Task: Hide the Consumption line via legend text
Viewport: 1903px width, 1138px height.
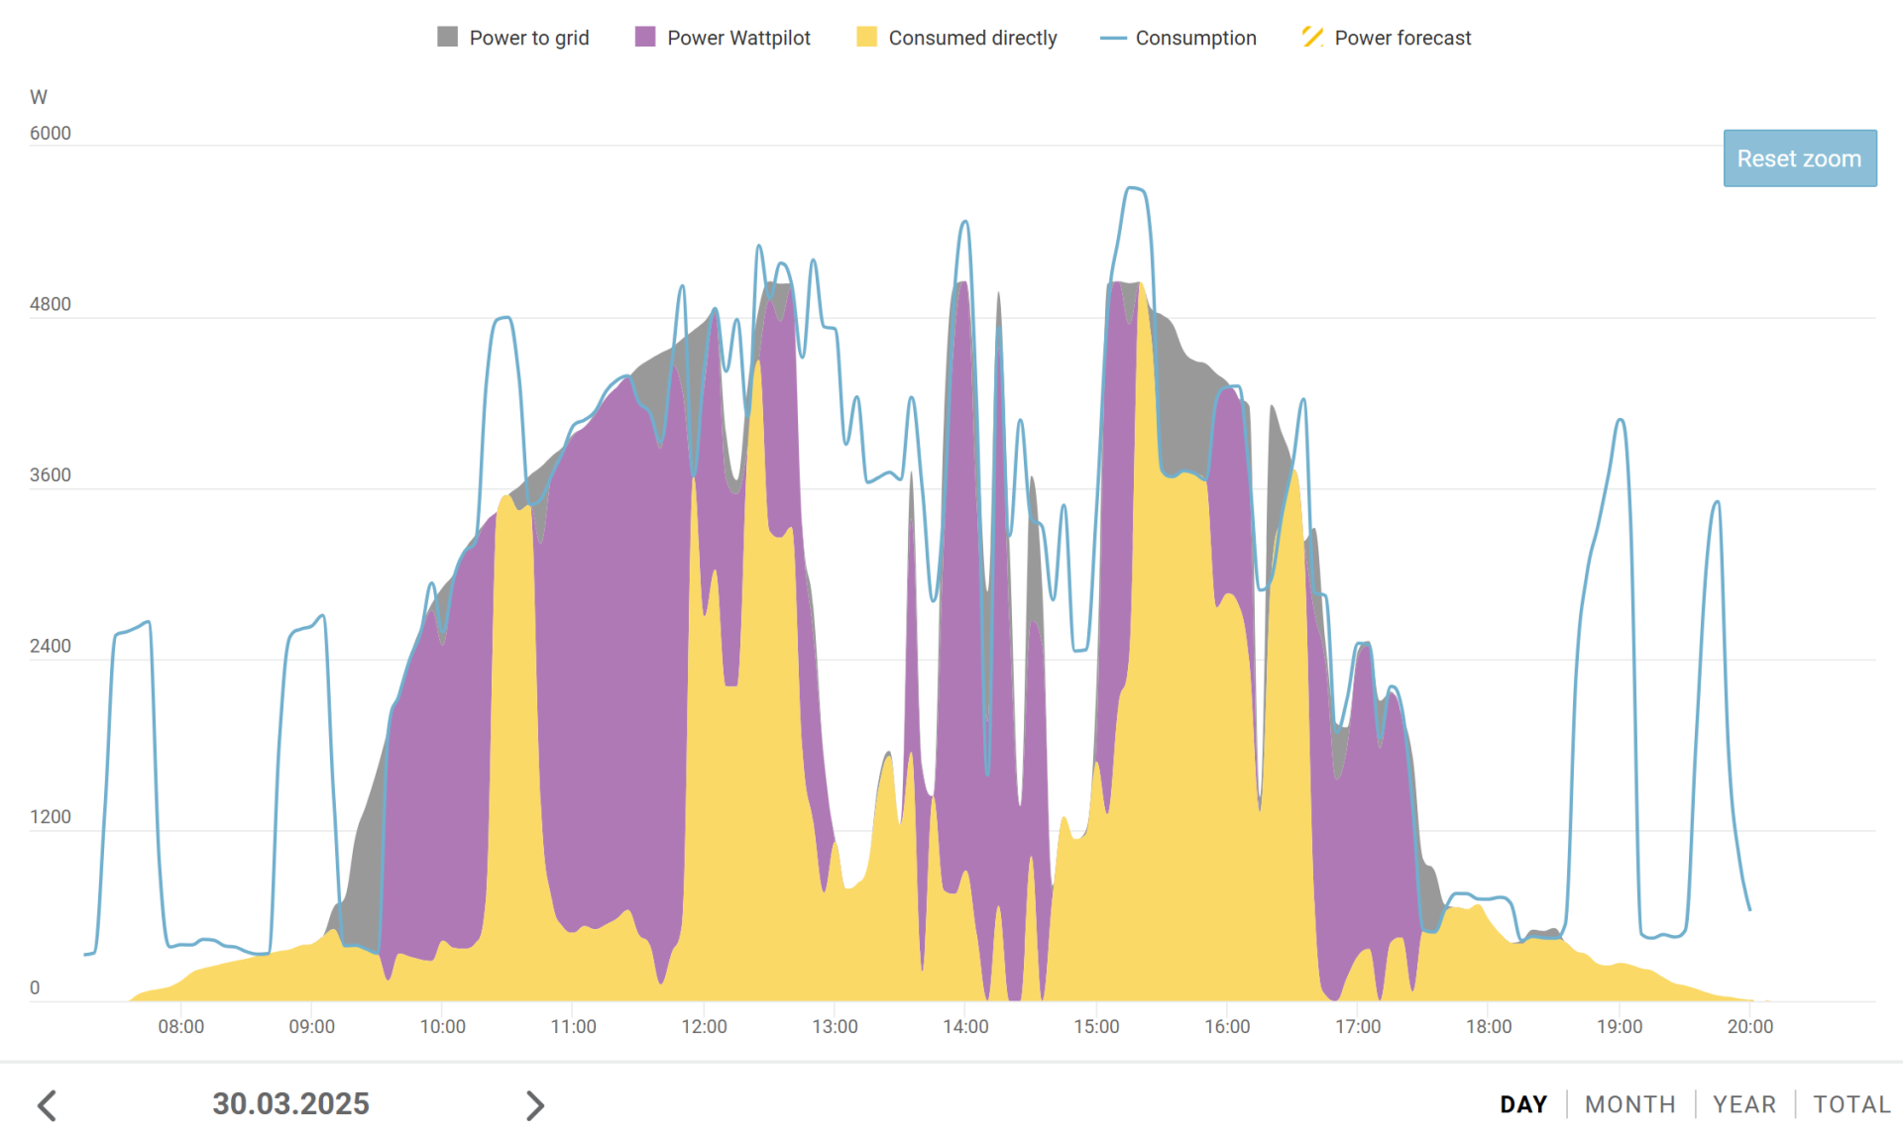Action: 1195,38
